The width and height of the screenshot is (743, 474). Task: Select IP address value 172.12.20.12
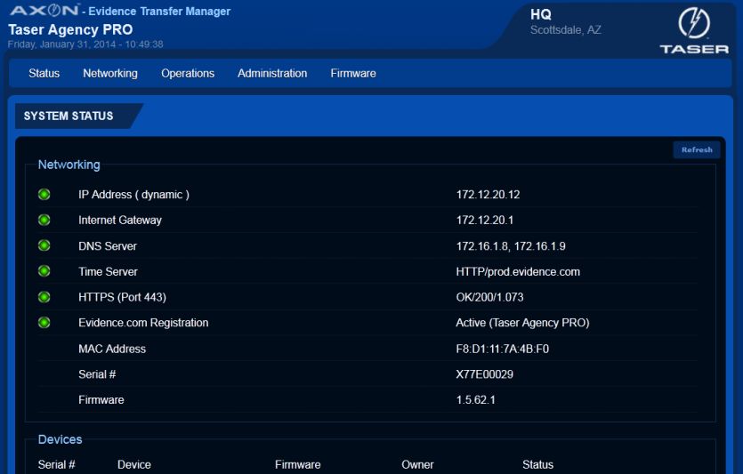click(489, 195)
